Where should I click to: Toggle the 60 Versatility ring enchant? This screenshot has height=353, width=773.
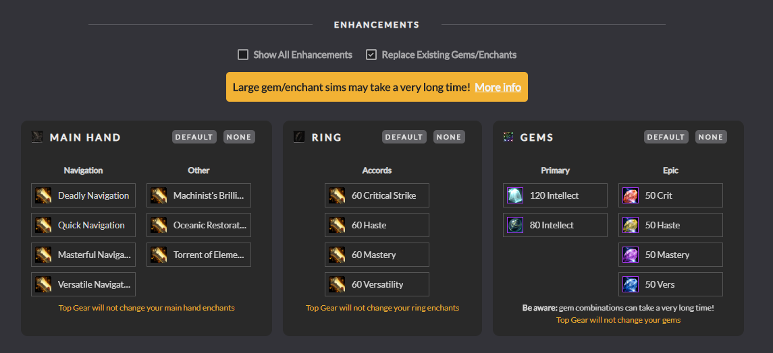[x=377, y=284]
